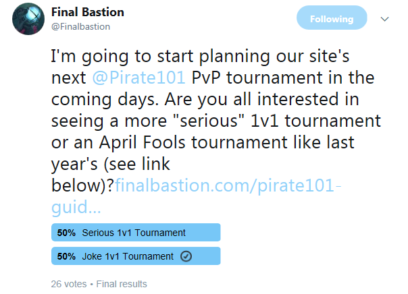Open the @Pirate101 mention
408x294 pixels.
click(138, 78)
